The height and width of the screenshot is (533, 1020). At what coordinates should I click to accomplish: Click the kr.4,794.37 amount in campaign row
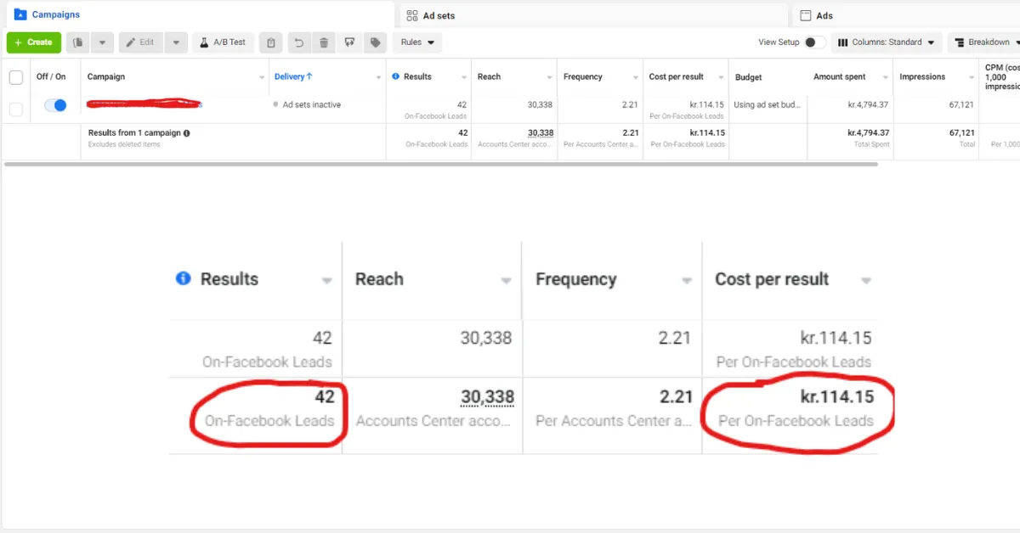(x=866, y=105)
